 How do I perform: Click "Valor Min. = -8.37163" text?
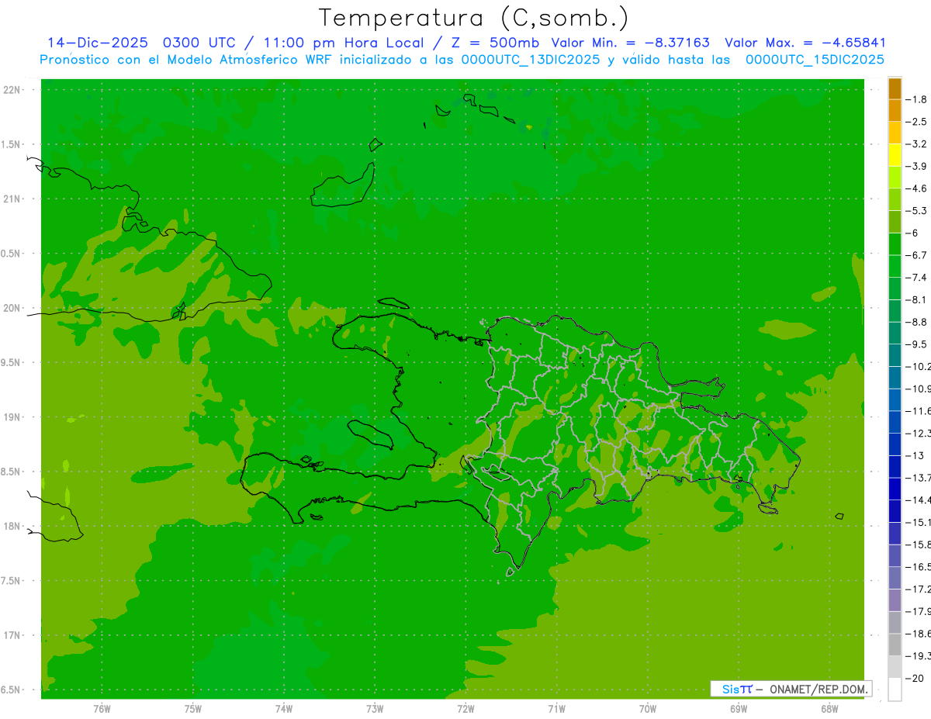(630, 43)
